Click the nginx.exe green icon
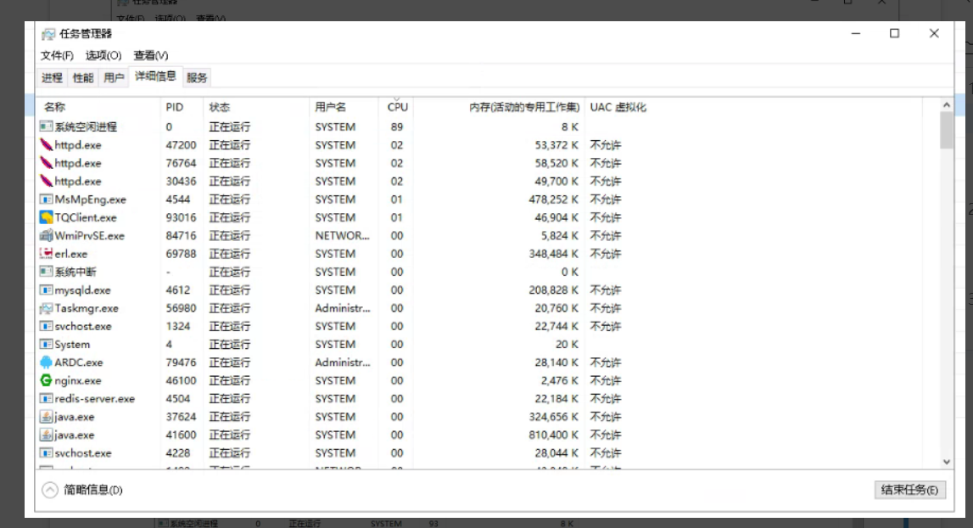973x528 pixels. pyautogui.click(x=46, y=380)
